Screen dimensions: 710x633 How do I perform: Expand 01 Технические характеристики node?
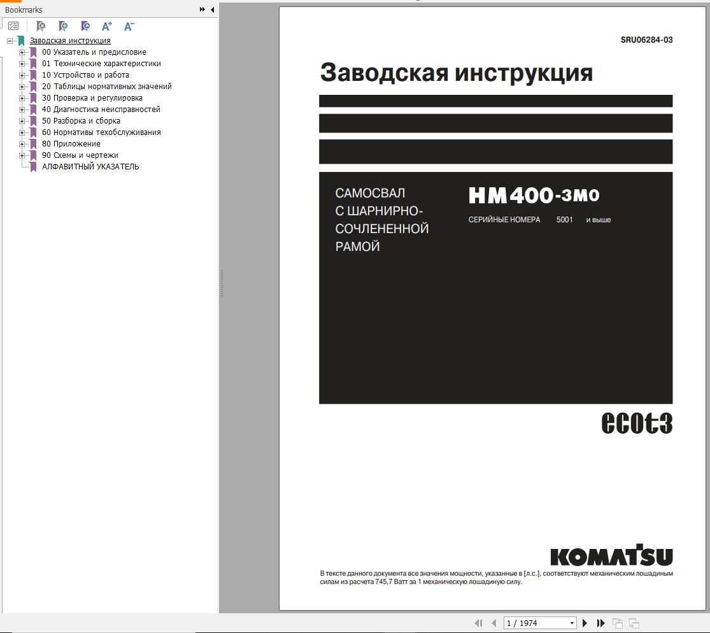tap(22, 64)
